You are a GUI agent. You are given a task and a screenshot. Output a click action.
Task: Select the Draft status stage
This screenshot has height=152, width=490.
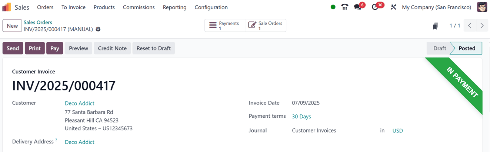click(439, 48)
